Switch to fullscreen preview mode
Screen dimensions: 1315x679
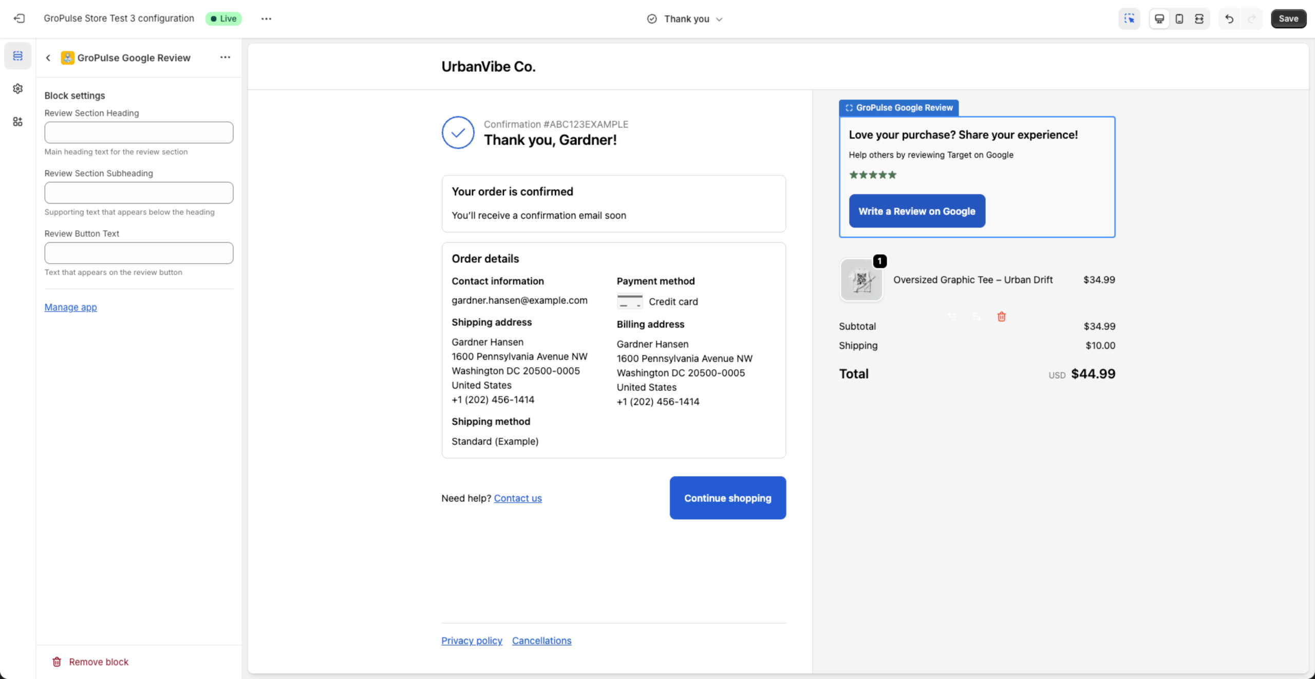pyautogui.click(x=1199, y=19)
